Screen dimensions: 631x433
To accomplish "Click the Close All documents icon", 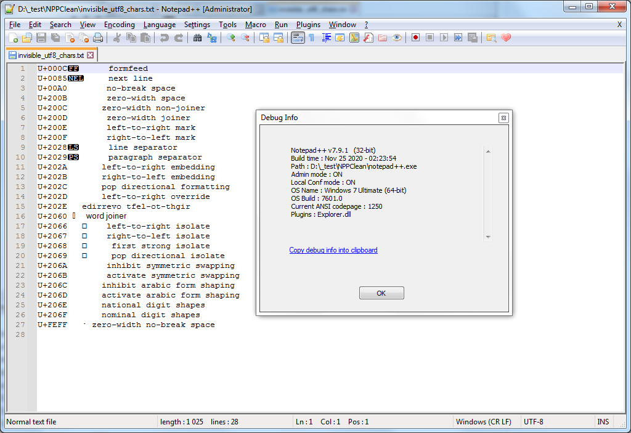I will coord(84,38).
